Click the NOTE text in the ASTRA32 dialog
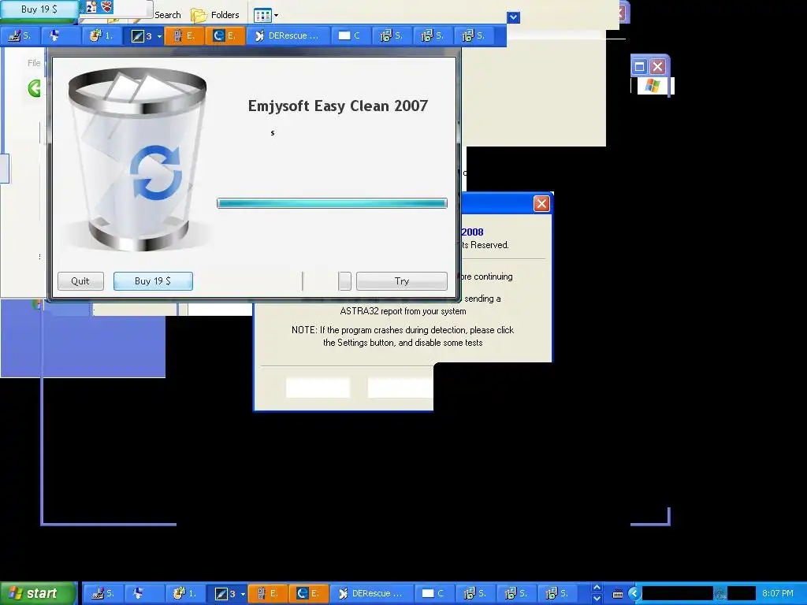 pos(403,336)
